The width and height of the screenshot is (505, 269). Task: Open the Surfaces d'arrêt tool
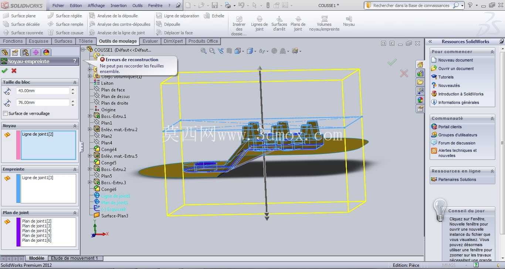[x=279, y=23]
